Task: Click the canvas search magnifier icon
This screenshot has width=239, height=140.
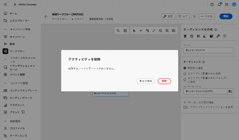Action: [x=118, y=31]
